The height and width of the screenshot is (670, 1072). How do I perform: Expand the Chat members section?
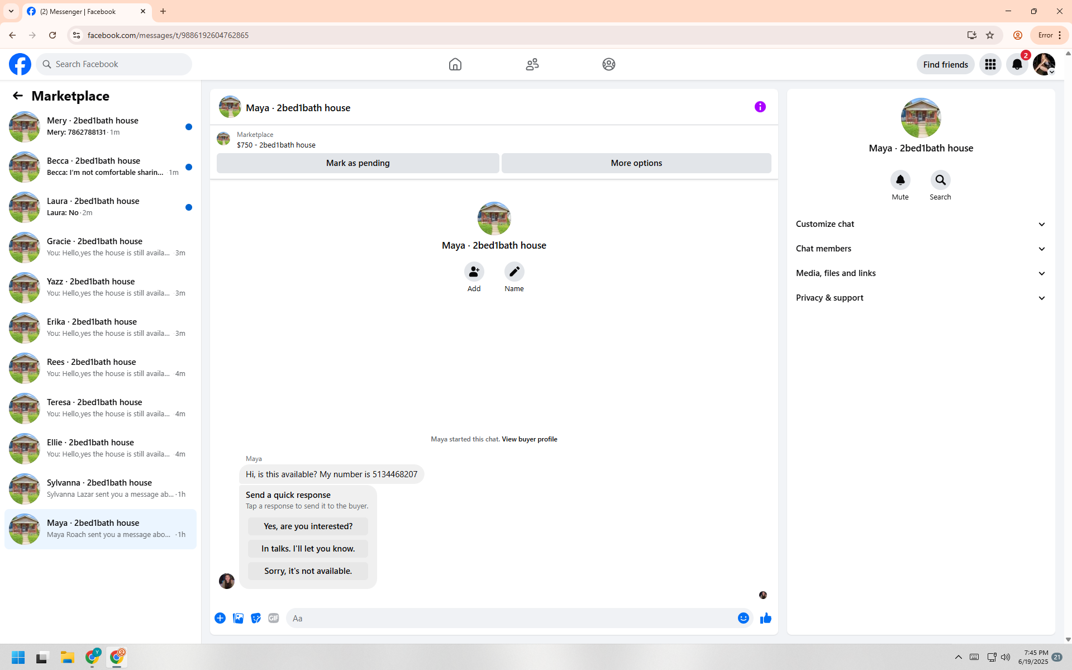click(921, 249)
